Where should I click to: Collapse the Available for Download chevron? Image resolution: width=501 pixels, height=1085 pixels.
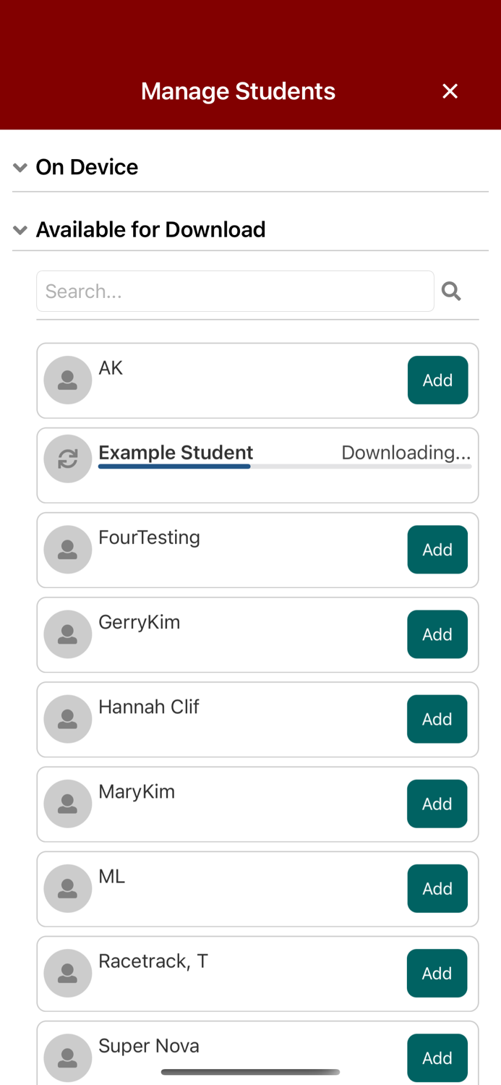[x=20, y=230]
